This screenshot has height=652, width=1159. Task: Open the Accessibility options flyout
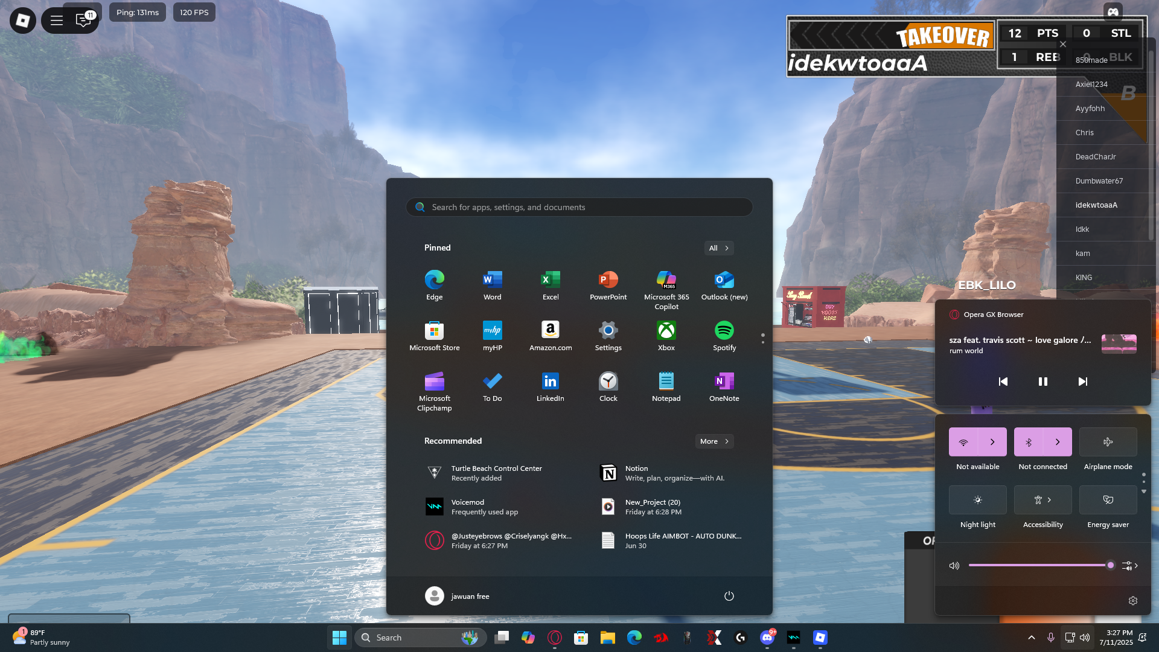pyautogui.click(x=1043, y=500)
